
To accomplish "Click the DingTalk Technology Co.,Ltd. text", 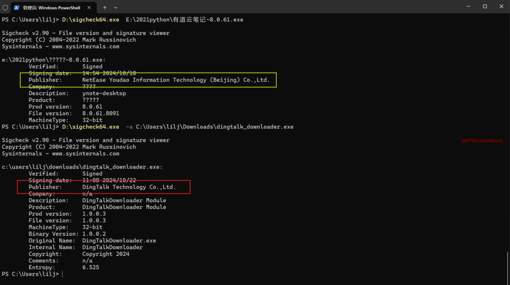I will click(x=129, y=187).
